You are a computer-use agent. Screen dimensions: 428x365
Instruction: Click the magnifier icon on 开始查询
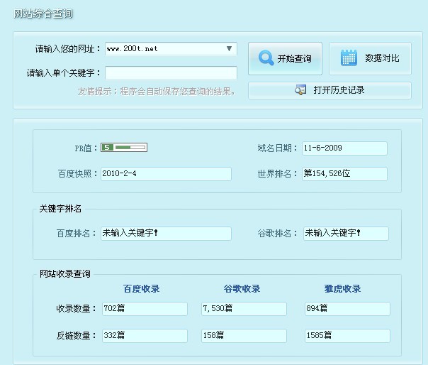pyautogui.click(x=266, y=58)
